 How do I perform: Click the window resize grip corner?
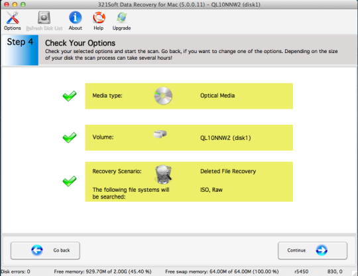point(355,273)
